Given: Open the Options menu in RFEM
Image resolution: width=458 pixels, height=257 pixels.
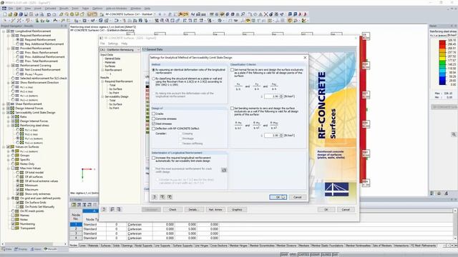Looking at the screenshot, I should click(x=97, y=9).
